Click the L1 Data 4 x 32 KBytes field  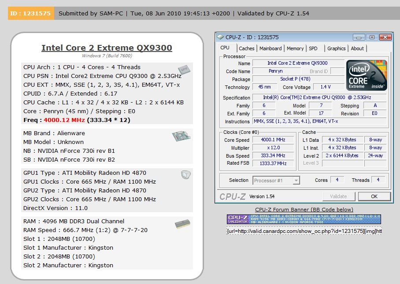tap(342, 140)
